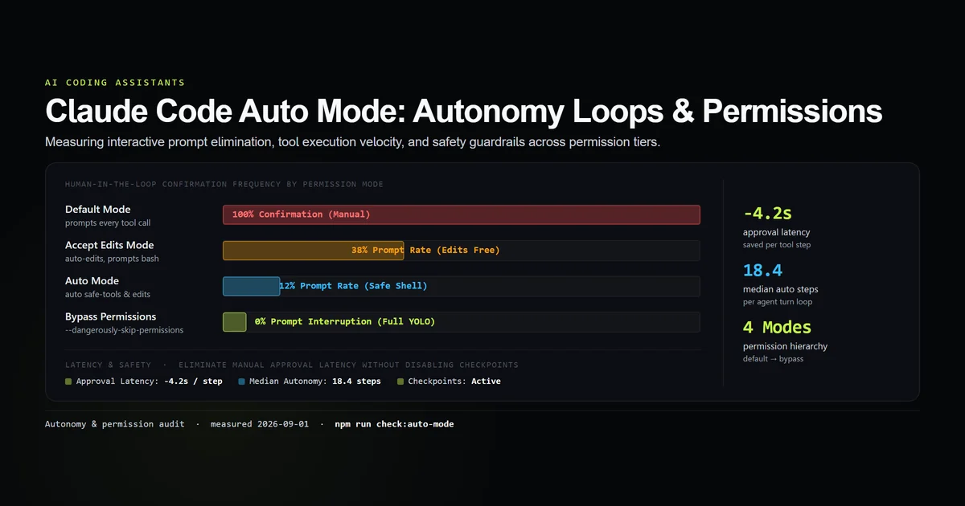Click the red Default Mode confirmation bar
The width and height of the screenshot is (965, 506).
461,214
